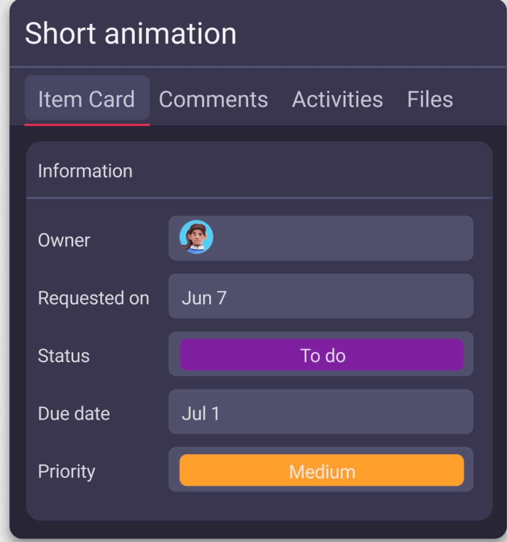The width and height of the screenshot is (507, 542).
Task: Click the divider line under Information
Action: pos(259,198)
